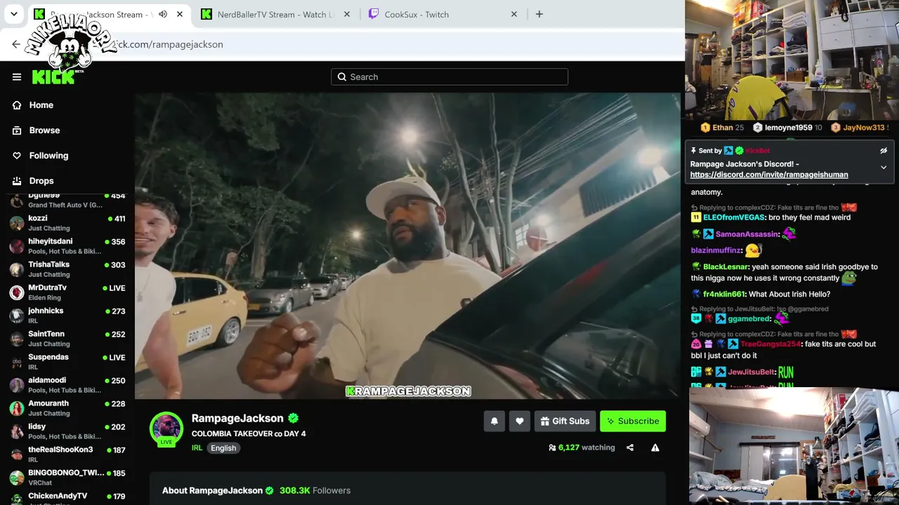Image resolution: width=899 pixels, height=505 pixels.
Task: Switch to the CookSux - Twitch tab
Action: [x=442, y=14]
